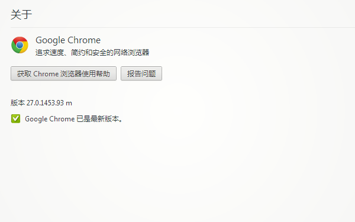Image resolution: width=355 pixels, height=222 pixels.
Task: Open 获取 Chrome 浏览器使用帮助 button
Action: 64,73
